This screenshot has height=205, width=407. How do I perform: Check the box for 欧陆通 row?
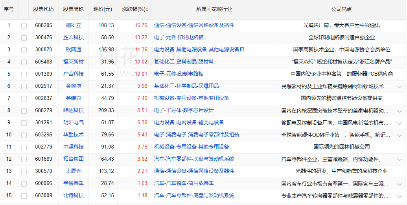pos(24,50)
